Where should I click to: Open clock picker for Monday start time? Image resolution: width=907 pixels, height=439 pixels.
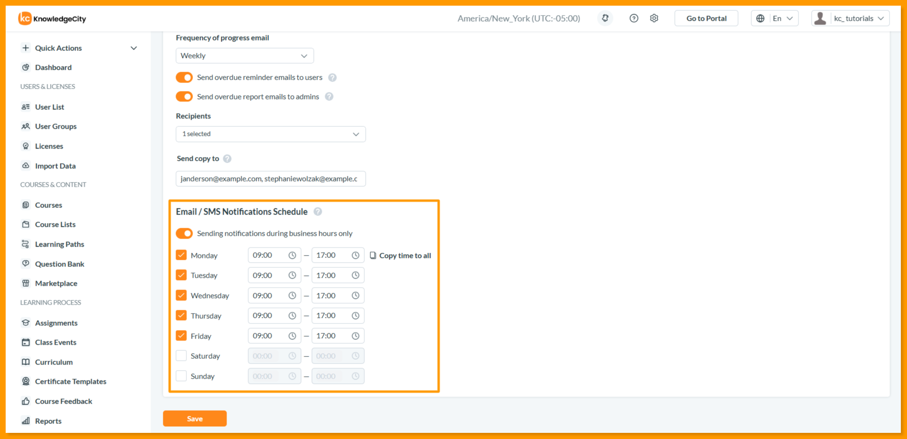coord(292,255)
